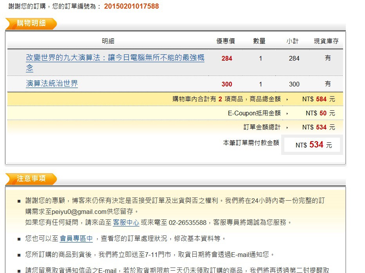Click the subtotal 300 for 演算法統治世界
The image size is (365, 273).
click(x=294, y=84)
